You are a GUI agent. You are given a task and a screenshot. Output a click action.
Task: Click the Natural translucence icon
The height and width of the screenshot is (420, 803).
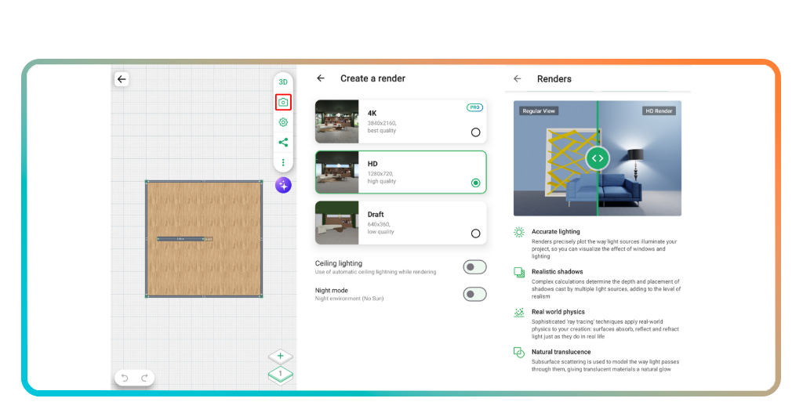coord(519,353)
